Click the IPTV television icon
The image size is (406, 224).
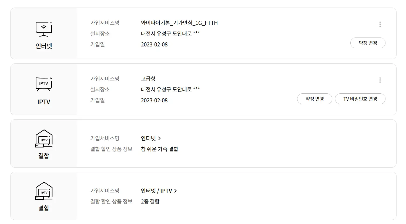[43, 84]
